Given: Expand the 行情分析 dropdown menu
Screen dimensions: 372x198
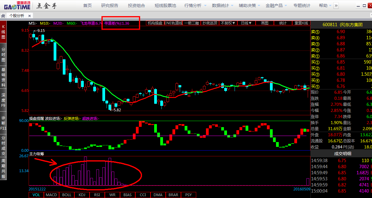Looking at the screenshot, I should tap(195, 5).
